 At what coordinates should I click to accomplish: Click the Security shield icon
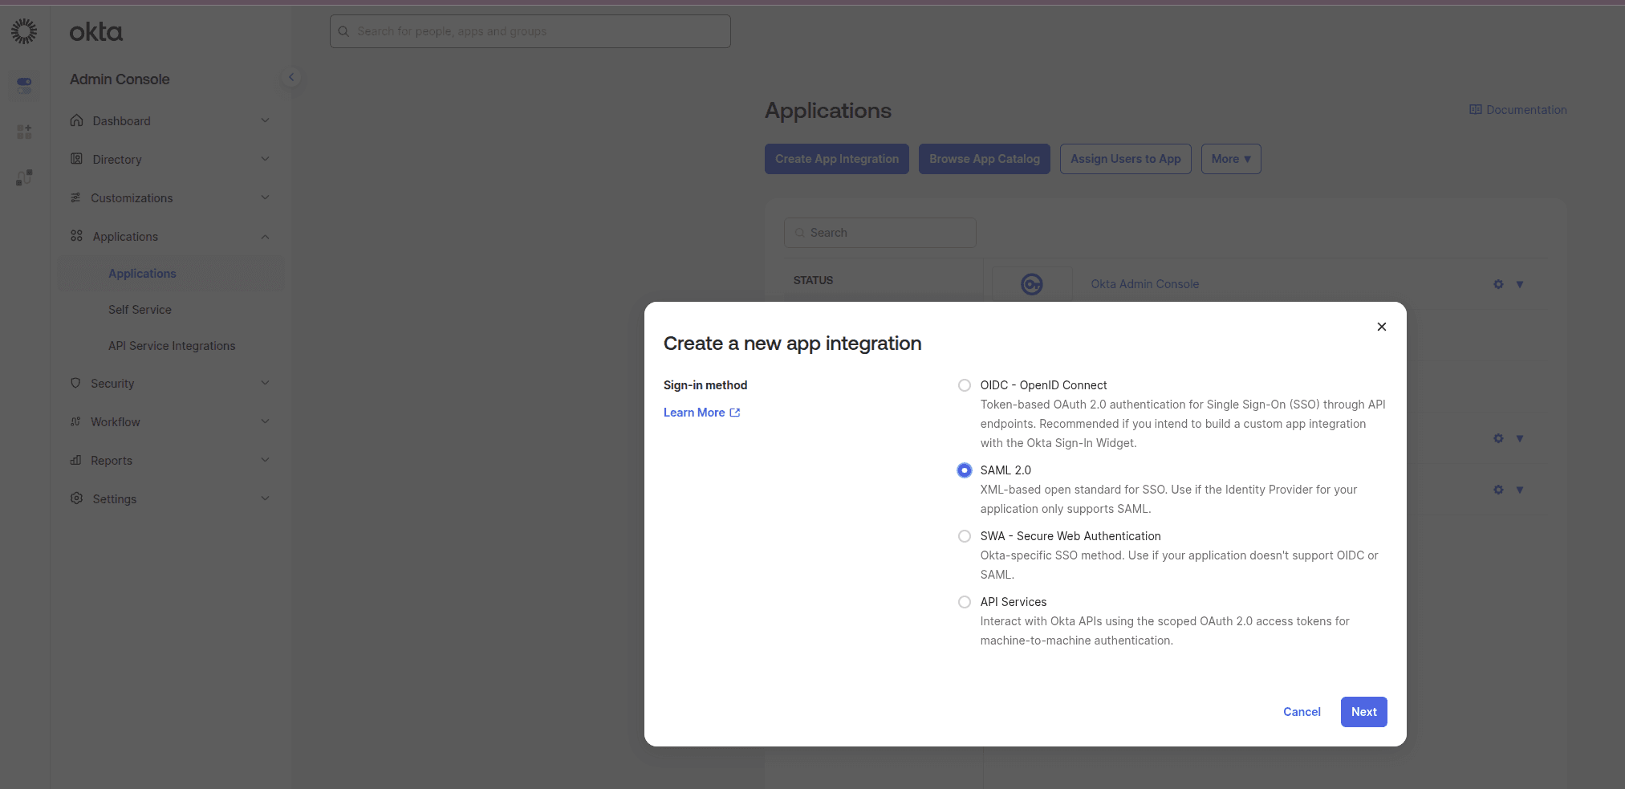pyautogui.click(x=75, y=383)
